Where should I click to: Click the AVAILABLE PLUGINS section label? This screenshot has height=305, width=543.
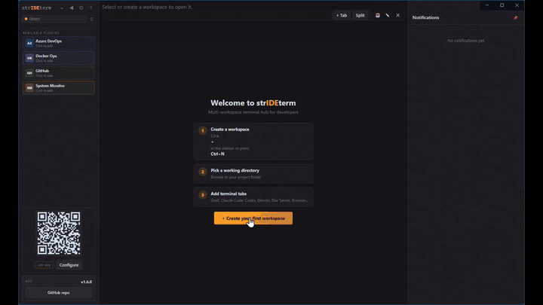click(x=41, y=33)
